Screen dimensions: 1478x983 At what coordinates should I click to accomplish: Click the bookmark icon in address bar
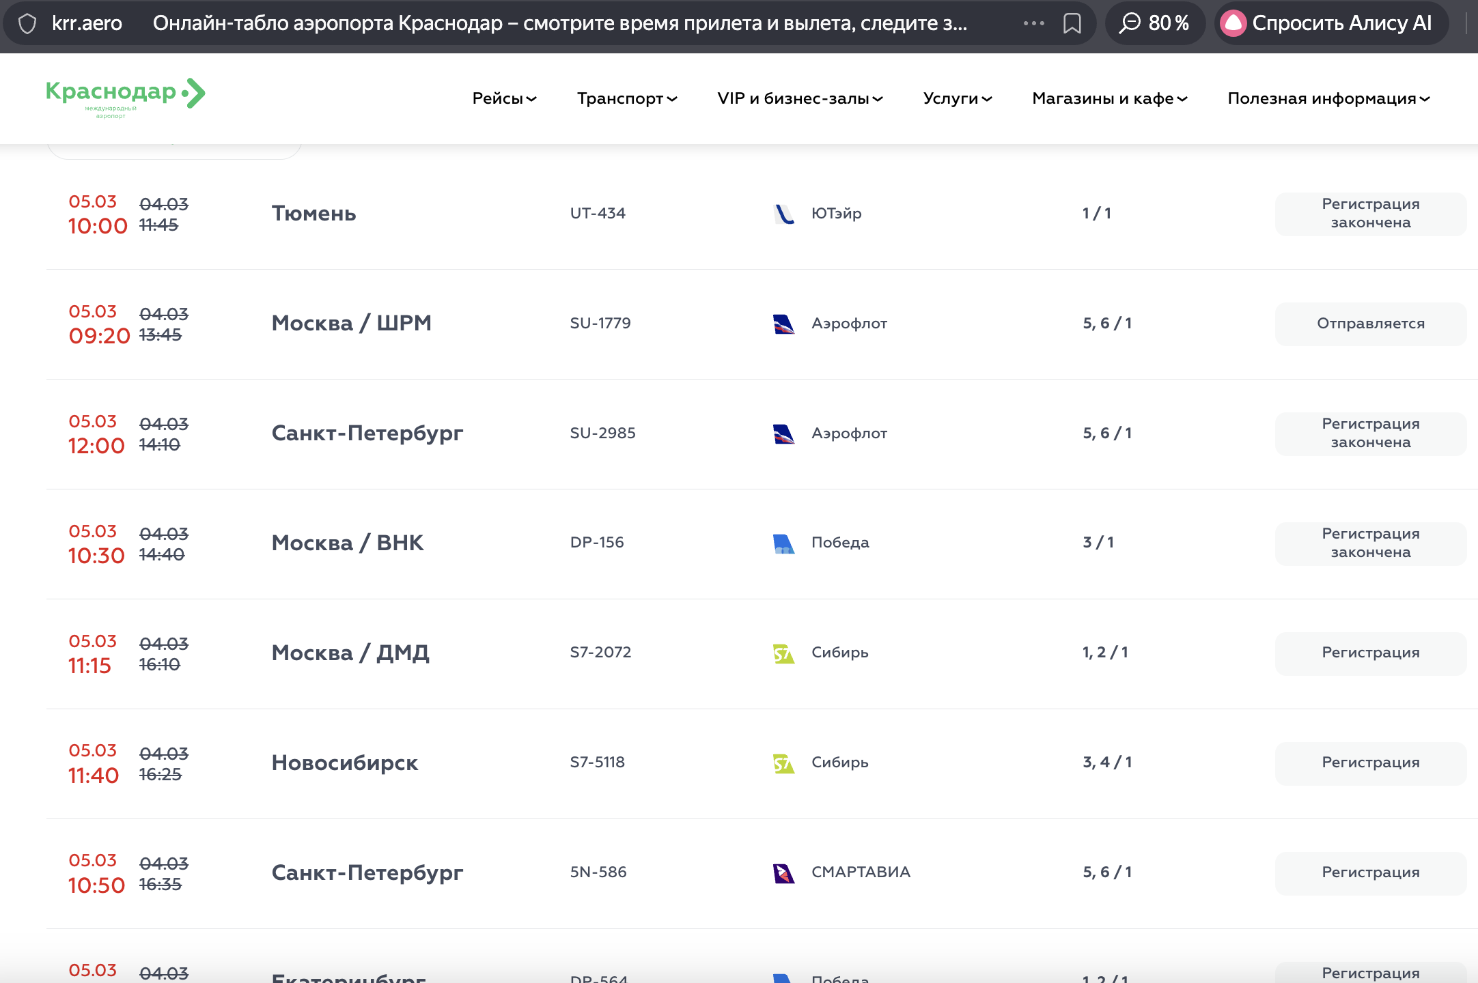pos(1072,24)
